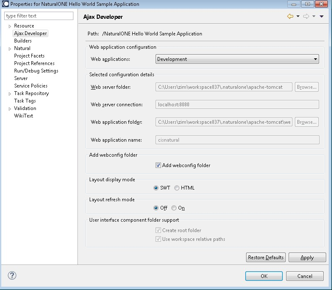Select Project Facets in the sidebar
The height and width of the screenshot is (290, 332).
[x=29, y=56]
